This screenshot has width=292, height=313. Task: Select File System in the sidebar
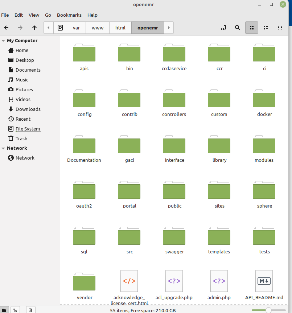[x=30, y=129]
